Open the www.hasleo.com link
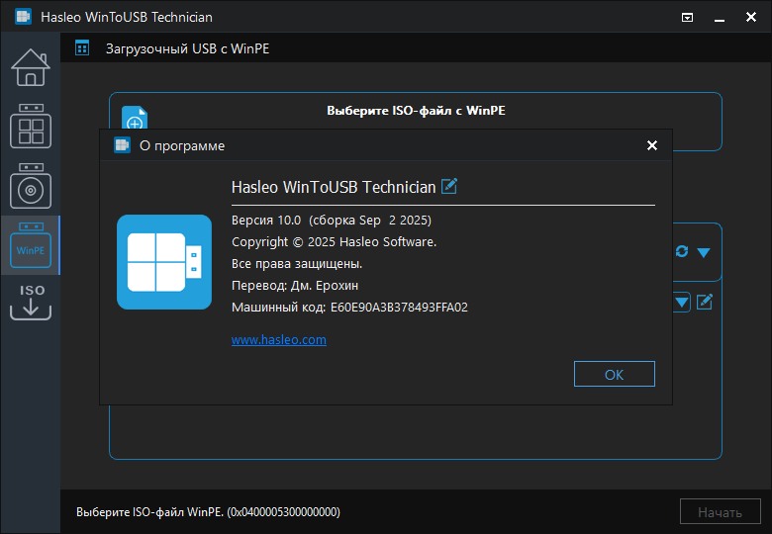Screen dimensions: 772x534 click(x=279, y=340)
